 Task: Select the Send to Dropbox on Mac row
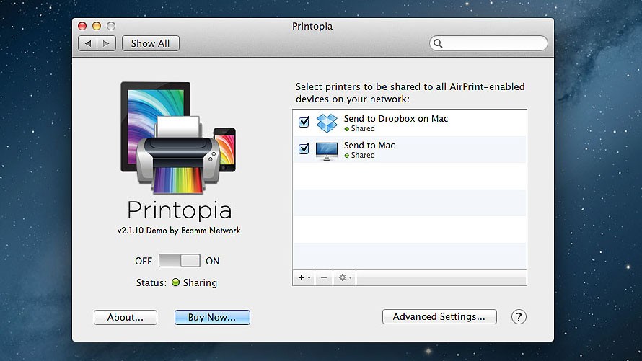tap(433, 123)
